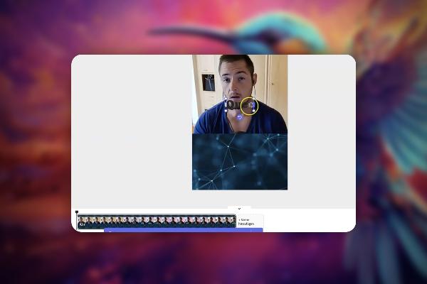The image size is (427, 284).
Task: Click the purple rotate handle below the text
Action: click(239, 117)
